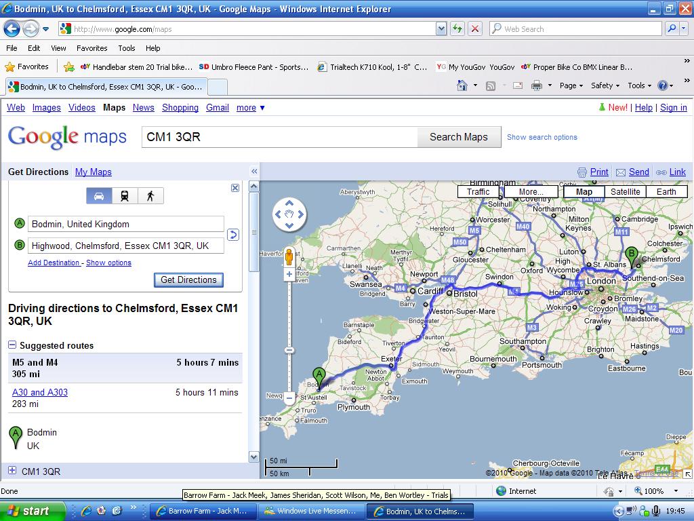Click the Refresh page button
The height and width of the screenshot is (521, 694).
click(457, 28)
